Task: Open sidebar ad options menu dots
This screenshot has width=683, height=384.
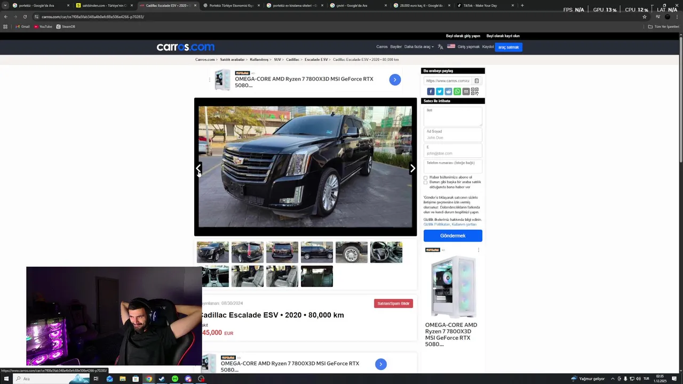Action: pos(479,250)
